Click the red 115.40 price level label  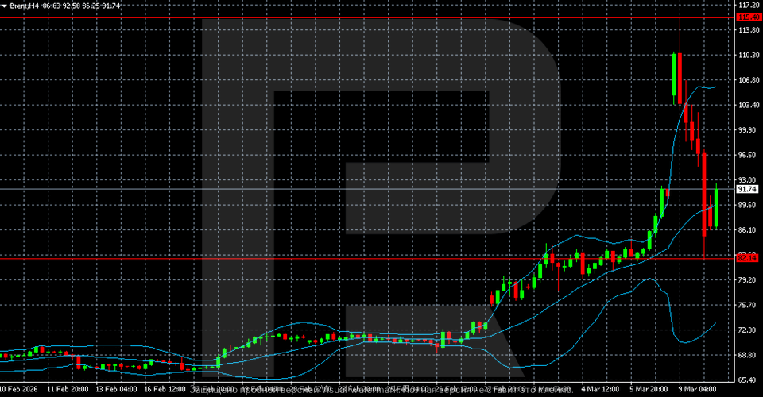coord(746,17)
